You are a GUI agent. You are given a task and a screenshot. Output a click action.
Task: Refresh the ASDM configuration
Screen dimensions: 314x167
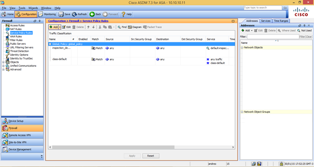(x=79, y=14)
